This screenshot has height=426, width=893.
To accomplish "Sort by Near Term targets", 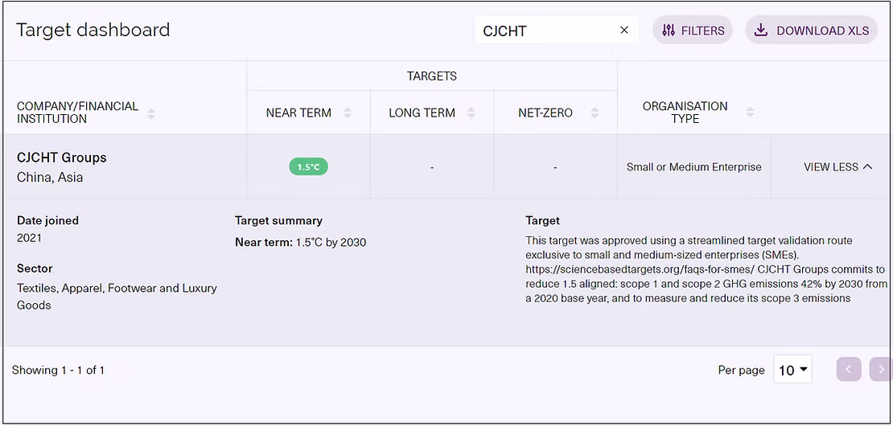I will point(348,113).
